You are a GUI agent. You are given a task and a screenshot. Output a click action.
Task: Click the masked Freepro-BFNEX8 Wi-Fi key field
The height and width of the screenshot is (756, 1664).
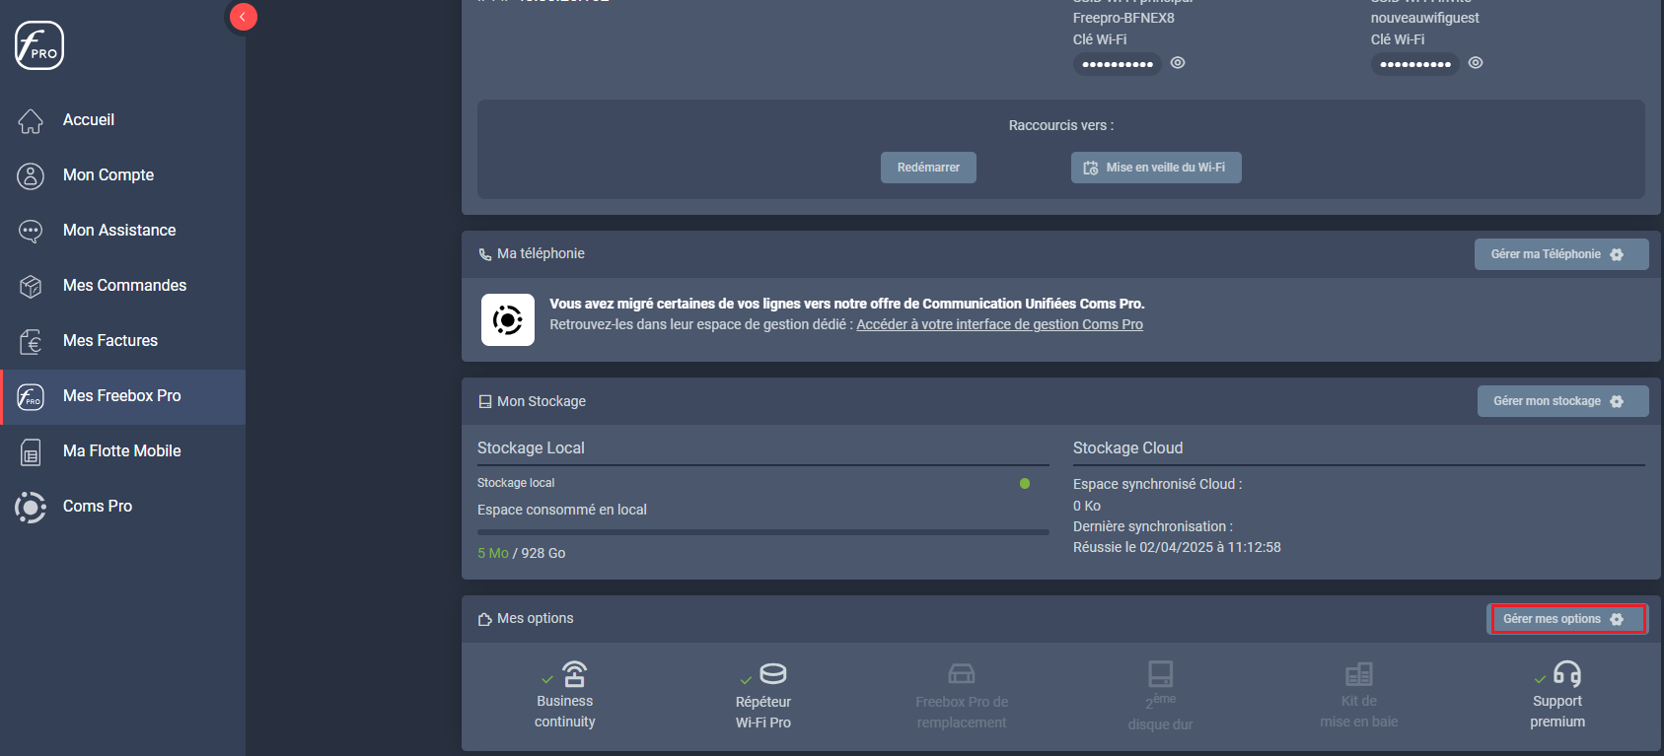[1118, 64]
